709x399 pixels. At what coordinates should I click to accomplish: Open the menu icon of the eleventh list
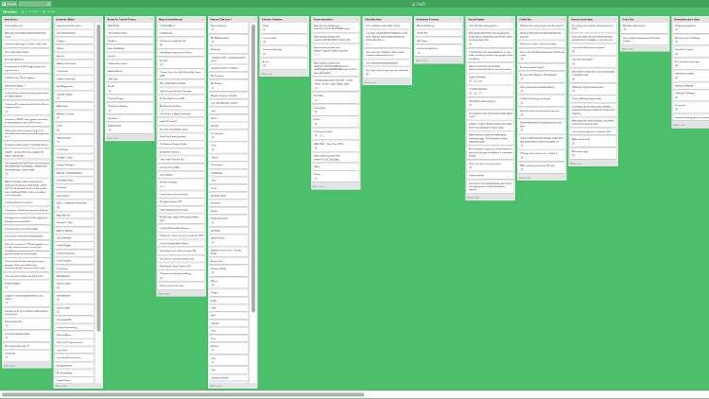pos(563,20)
